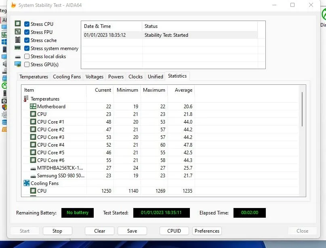This screenshot has height=248, width=326.
Task: Click the statistics list vertical scrollbar thumb
Action: (x=302, y=109)
